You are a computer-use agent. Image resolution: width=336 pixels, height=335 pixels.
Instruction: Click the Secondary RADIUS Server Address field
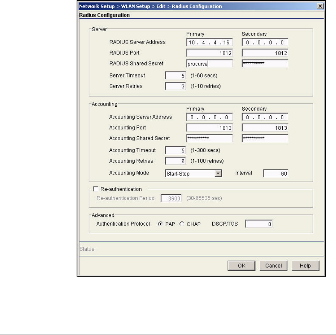pos(265,42)
